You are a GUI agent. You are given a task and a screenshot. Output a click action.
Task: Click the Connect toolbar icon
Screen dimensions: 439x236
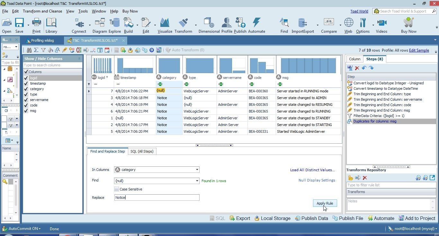point(79,25)
